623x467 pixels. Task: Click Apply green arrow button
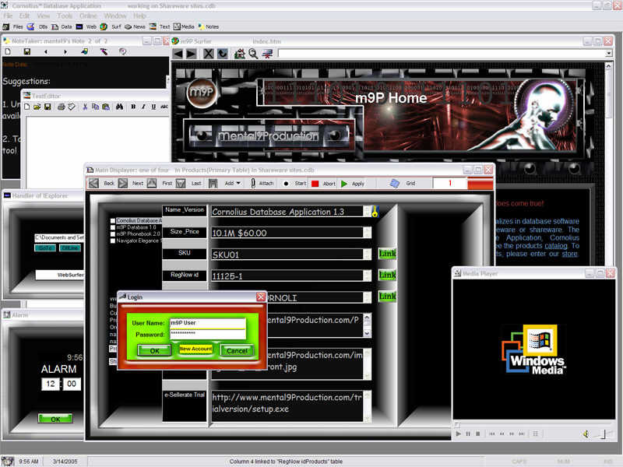(x=353, y=184)
